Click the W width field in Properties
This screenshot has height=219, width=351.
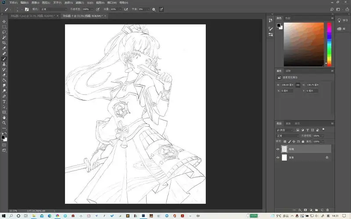(287, 85)
